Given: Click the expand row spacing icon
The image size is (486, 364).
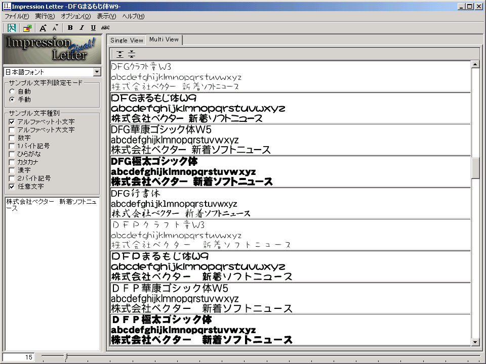Looking at the screenshot, I should pos(120,54).
